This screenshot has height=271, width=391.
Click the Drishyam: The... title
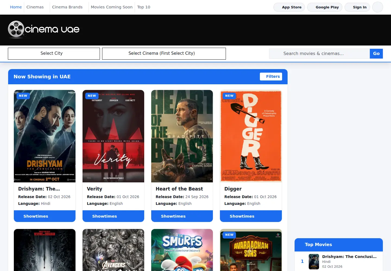39,189
